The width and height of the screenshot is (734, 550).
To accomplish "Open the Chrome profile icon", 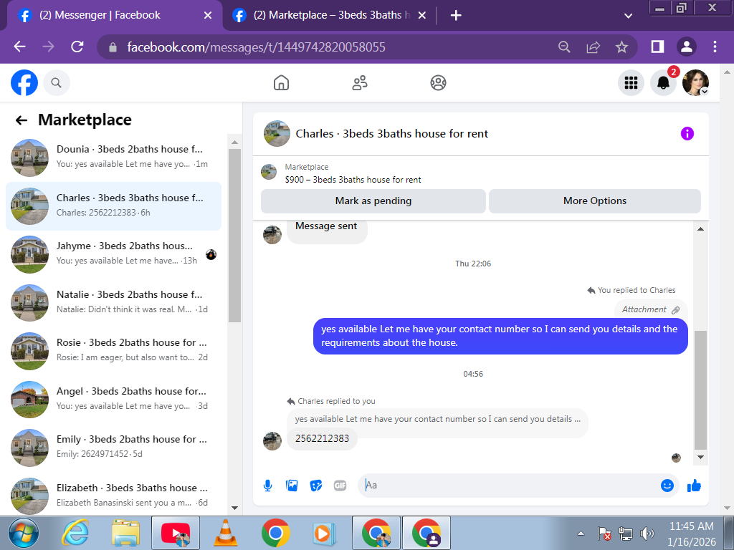I will pos(686,47).
